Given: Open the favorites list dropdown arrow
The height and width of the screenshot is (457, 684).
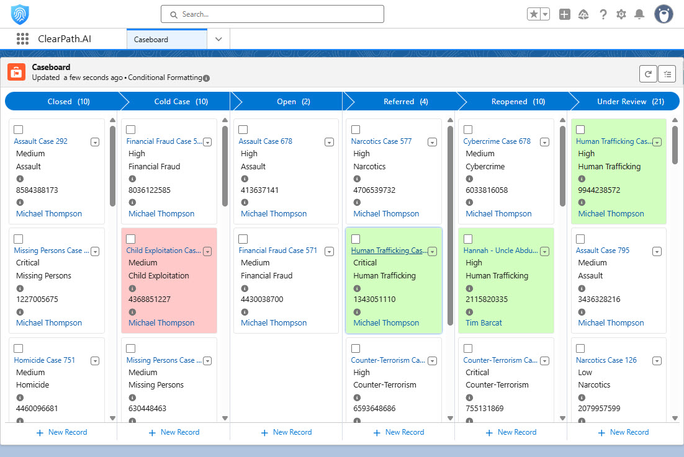Looking at the screenshot, I should [545, 14].
